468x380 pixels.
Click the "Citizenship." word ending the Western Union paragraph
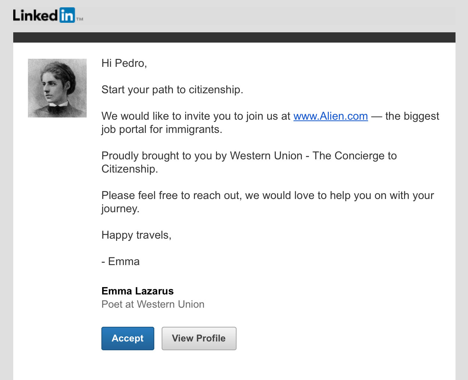tap(130, 169)
